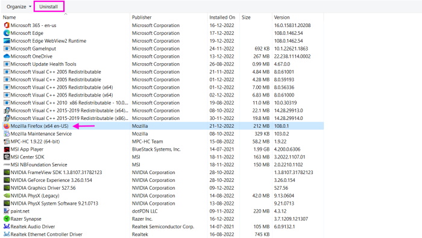The image size is (422, 238).
Task: Select the Visual C++ 2010 x86 Redistributable icon
Action: coord(7,102)
